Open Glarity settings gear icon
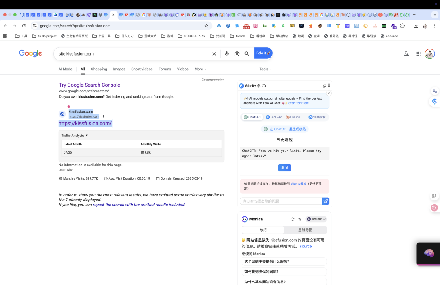 coord(259,86)
